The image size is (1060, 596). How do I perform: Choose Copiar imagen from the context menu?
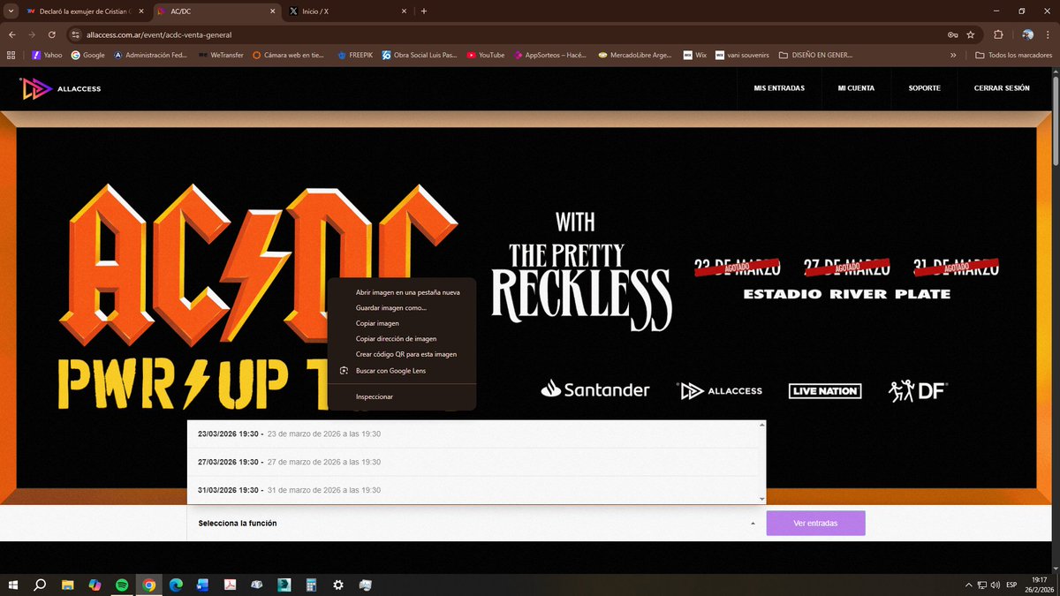[x=401, y=323]
